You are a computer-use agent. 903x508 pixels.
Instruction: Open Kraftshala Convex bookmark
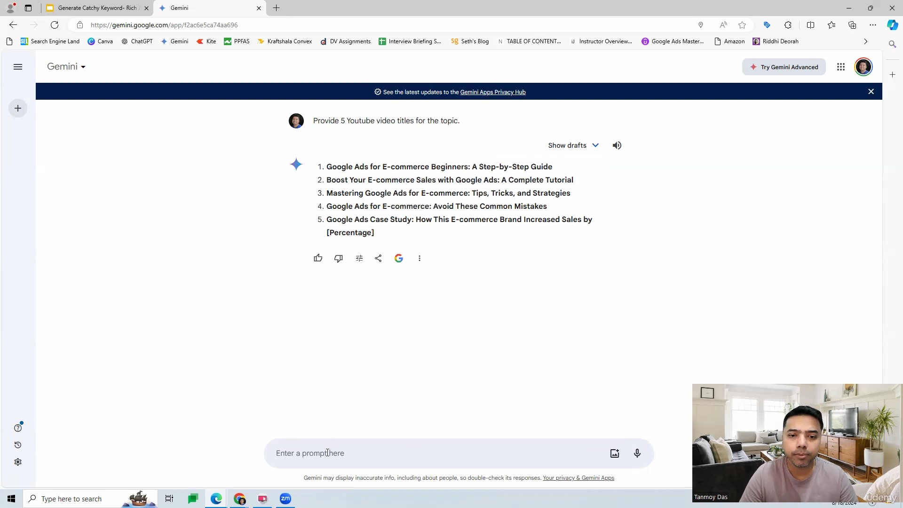[285, 41]
